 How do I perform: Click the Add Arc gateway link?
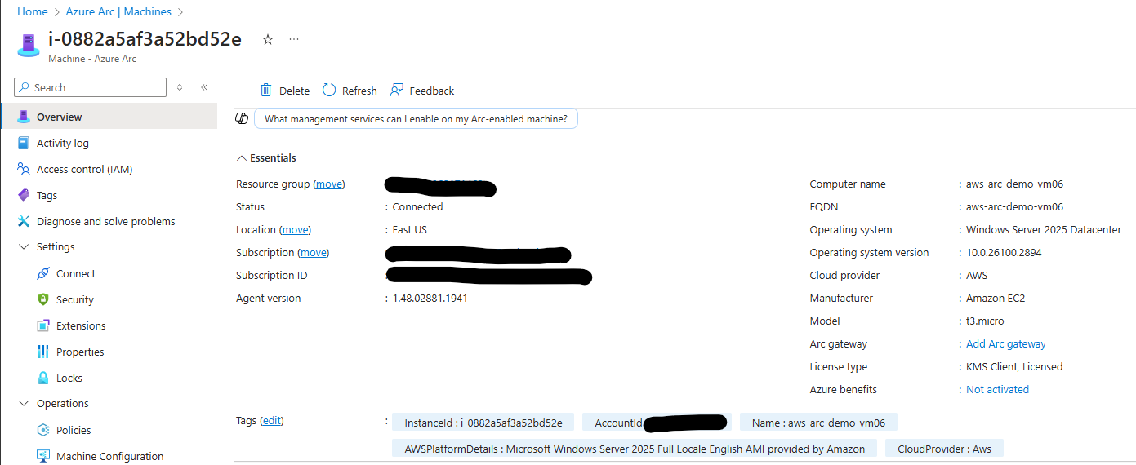click(1005, 344)
